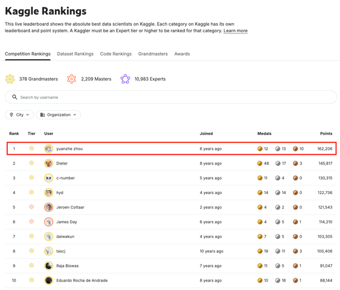The image size is (340, 290).
Task: Follow the Learn more link
Action: coord(236,31)
